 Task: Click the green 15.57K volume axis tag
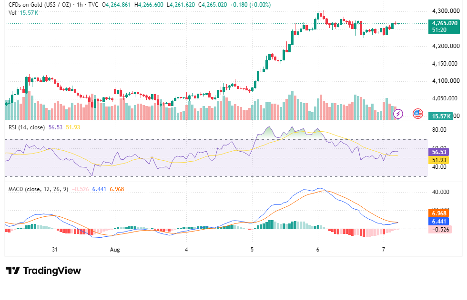click(440, 116)
